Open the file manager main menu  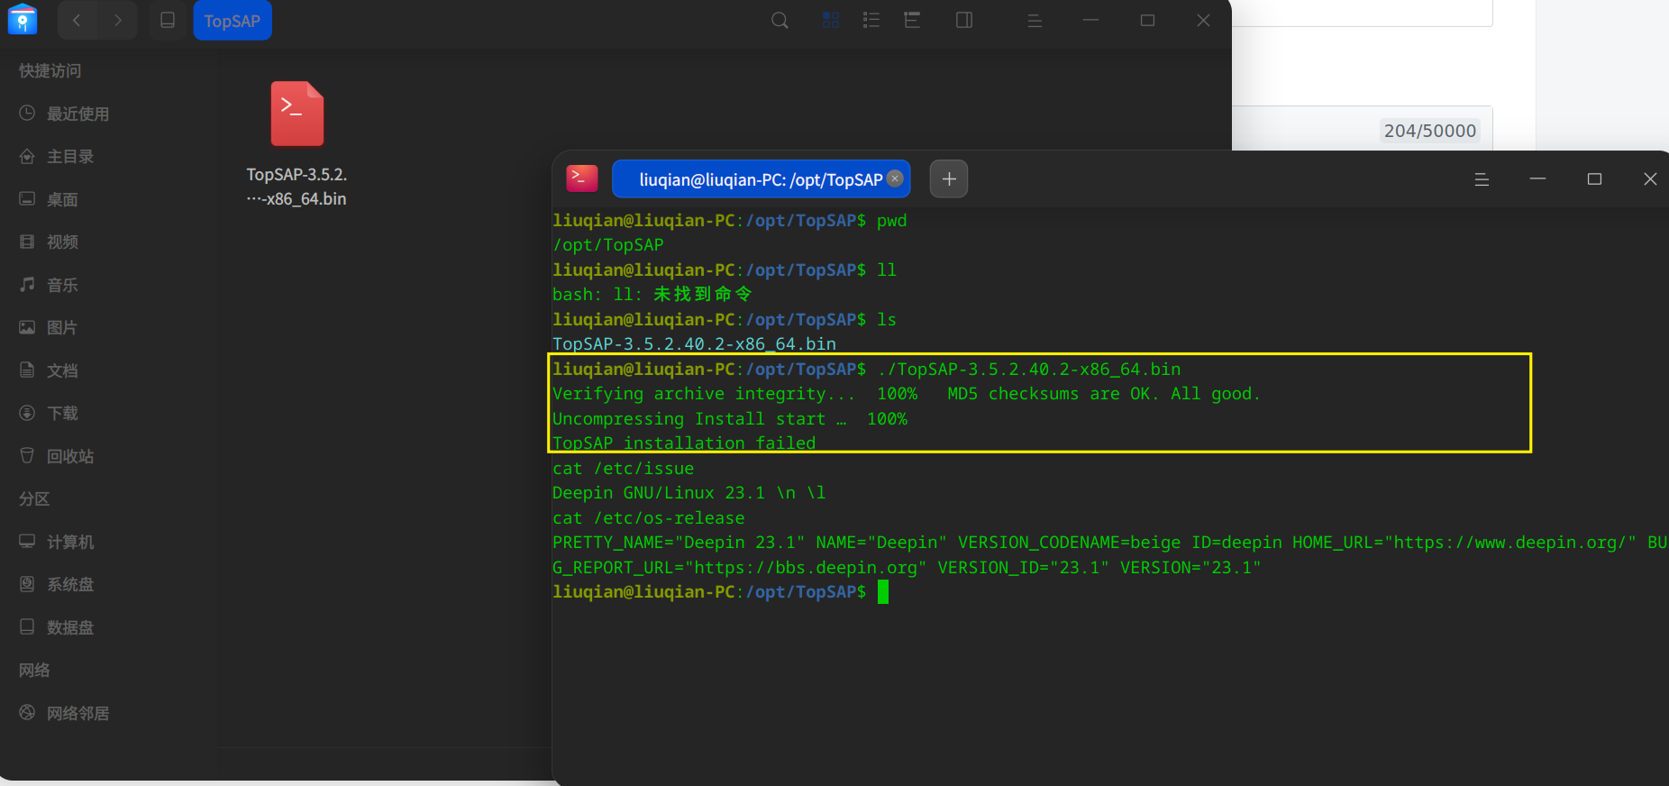pyautogui.click(x=1035, y=21)
